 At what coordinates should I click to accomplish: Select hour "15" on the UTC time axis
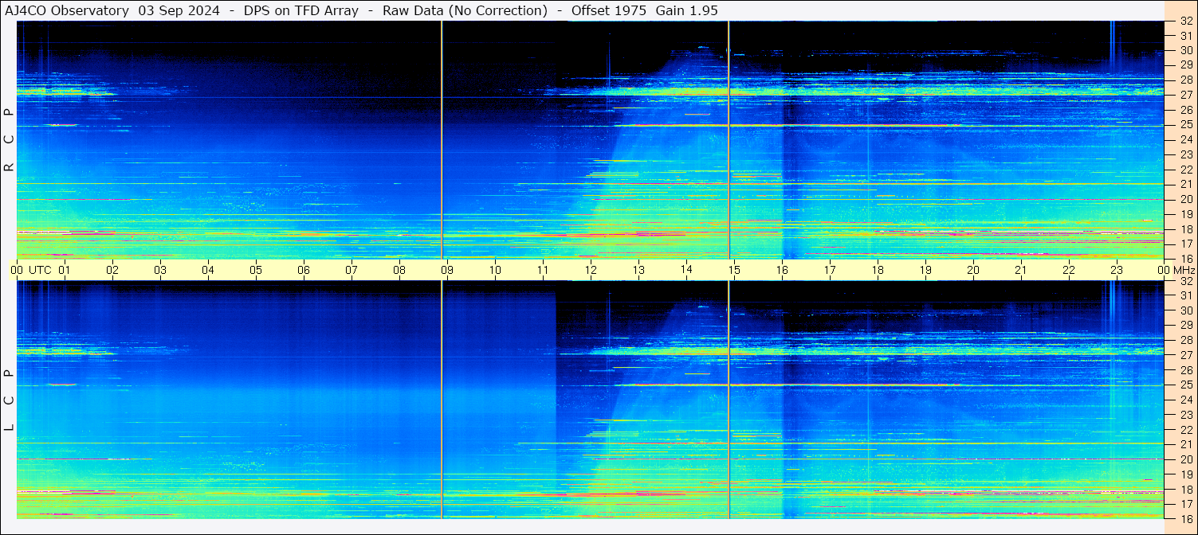click(x=734, y=270)
